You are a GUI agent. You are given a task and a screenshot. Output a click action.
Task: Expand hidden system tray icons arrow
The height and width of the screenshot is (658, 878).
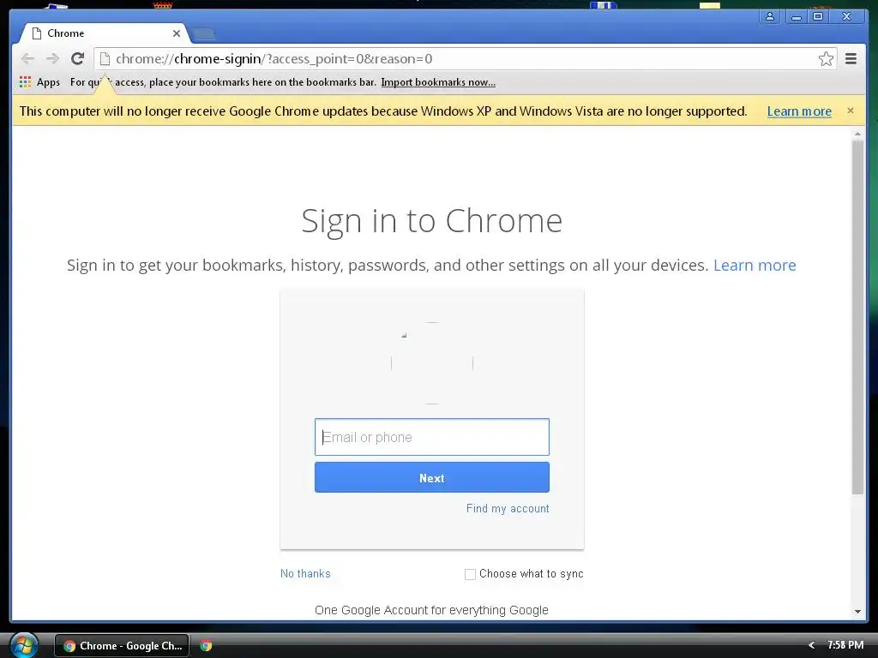click(x=811, y=645)
